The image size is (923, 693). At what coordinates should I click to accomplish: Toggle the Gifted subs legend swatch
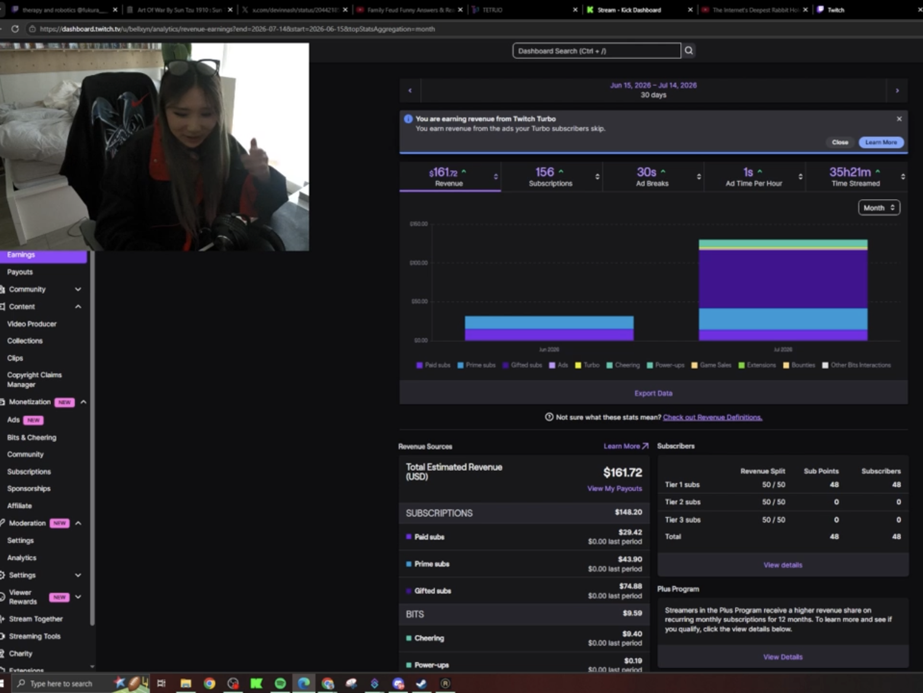pyautogui.click(x=505, y=365)
